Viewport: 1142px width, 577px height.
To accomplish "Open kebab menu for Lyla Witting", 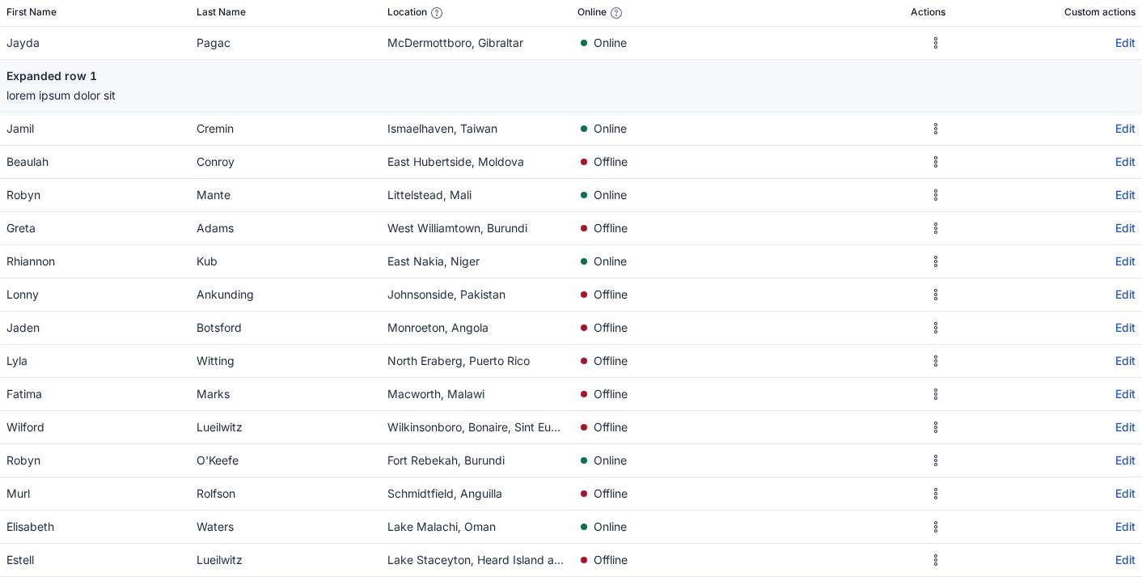I will (x=936, y=361).
